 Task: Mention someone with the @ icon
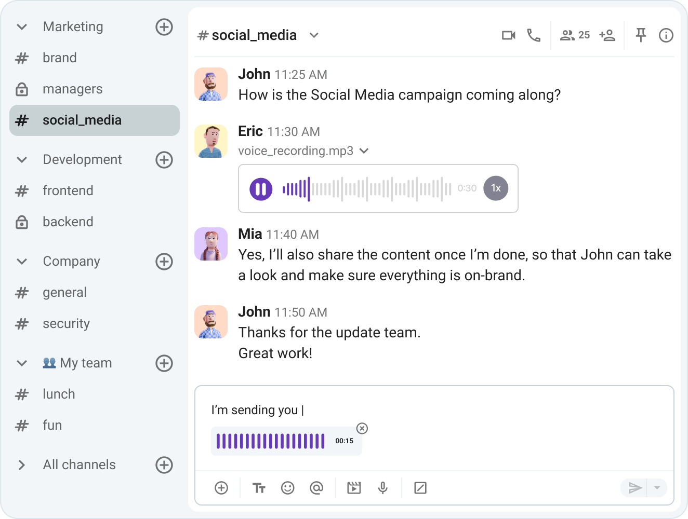click(x=316, y=488)
